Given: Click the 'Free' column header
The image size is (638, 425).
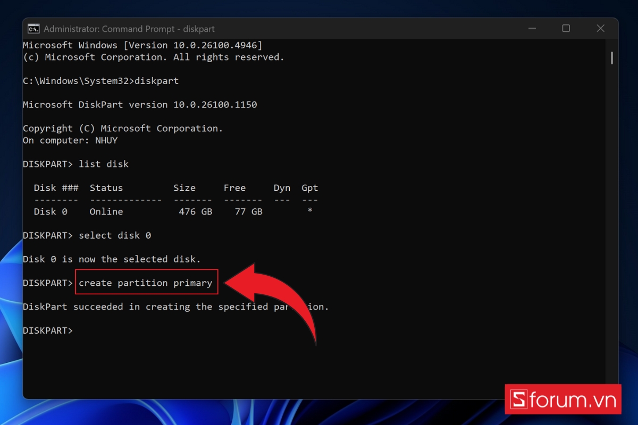Looking at the screenshot, I should click(234, 188).
